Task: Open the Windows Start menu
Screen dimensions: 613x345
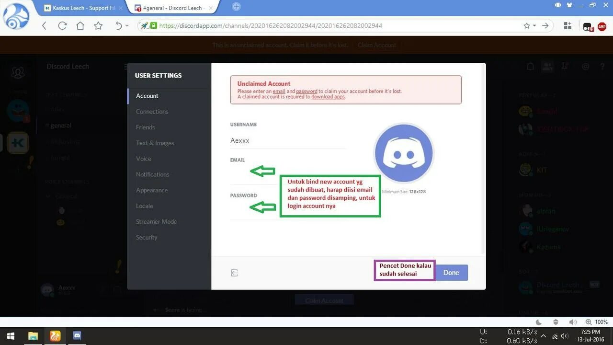Action: tap(10, 336)
